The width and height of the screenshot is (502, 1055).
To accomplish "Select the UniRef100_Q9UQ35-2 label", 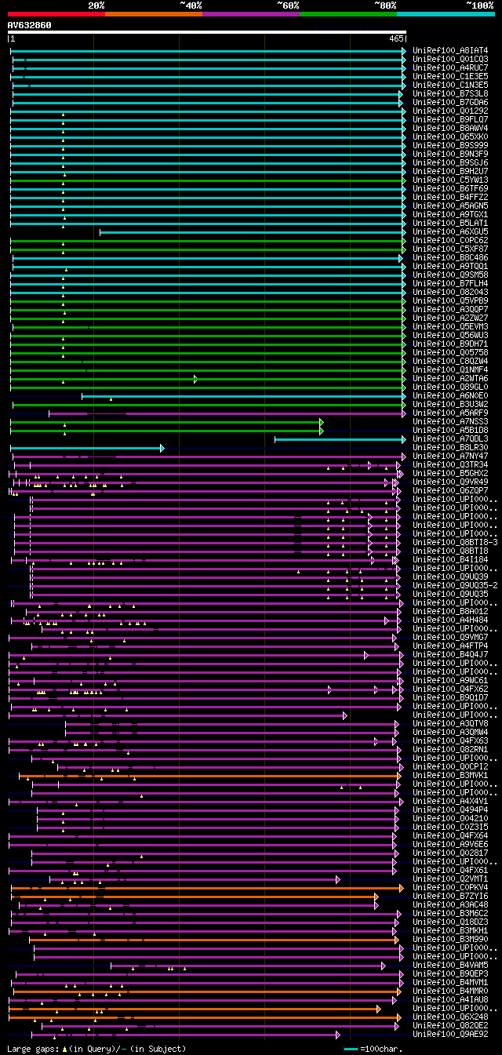I will [455, 585].
